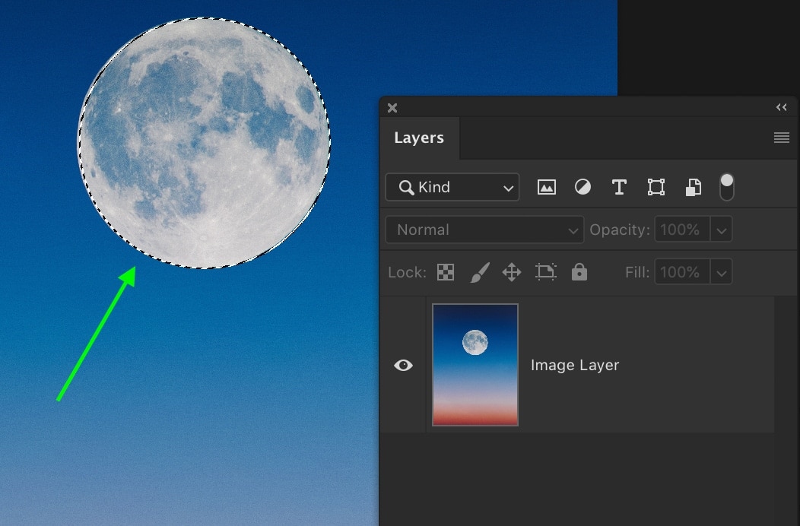Collapse the panel with double chevrons
Image resolution: width=800 pixels, height=526 pixels.
pos(781,107)
